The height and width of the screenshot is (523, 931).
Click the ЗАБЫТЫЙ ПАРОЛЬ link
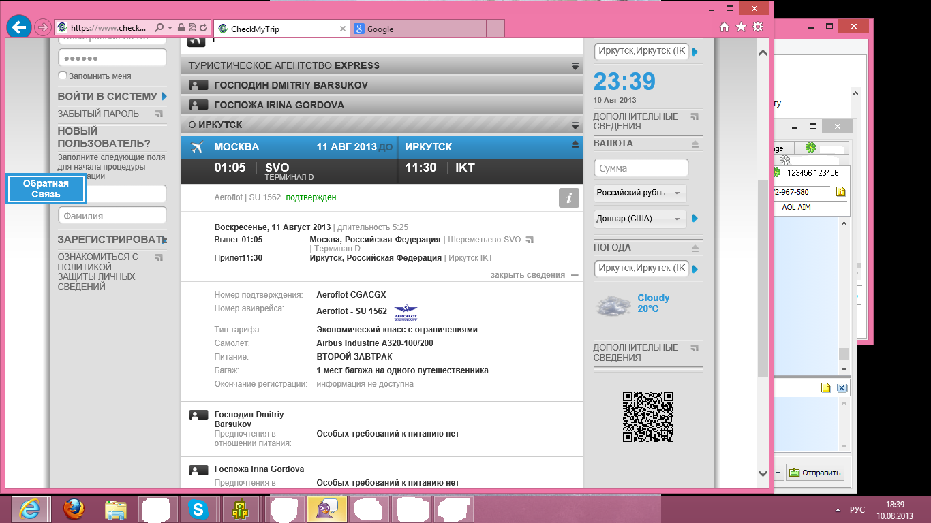pyautogui.click(x=98, y=114)
